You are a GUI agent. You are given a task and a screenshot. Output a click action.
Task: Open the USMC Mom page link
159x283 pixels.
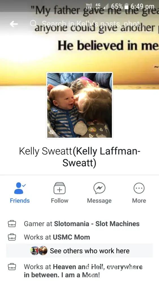[71, 237]
